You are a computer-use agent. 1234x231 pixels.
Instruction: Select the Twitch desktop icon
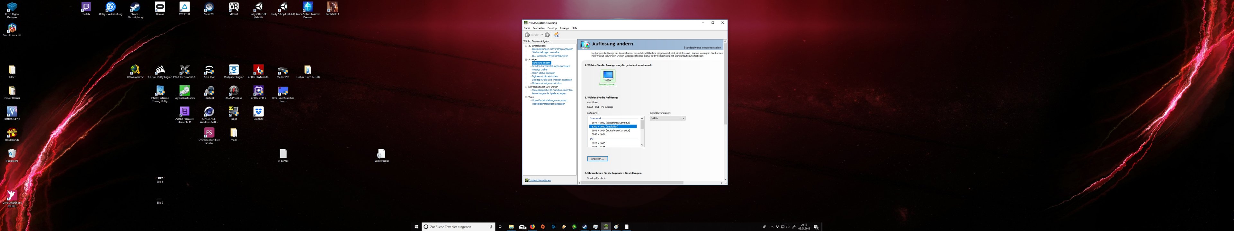[86, 9]
